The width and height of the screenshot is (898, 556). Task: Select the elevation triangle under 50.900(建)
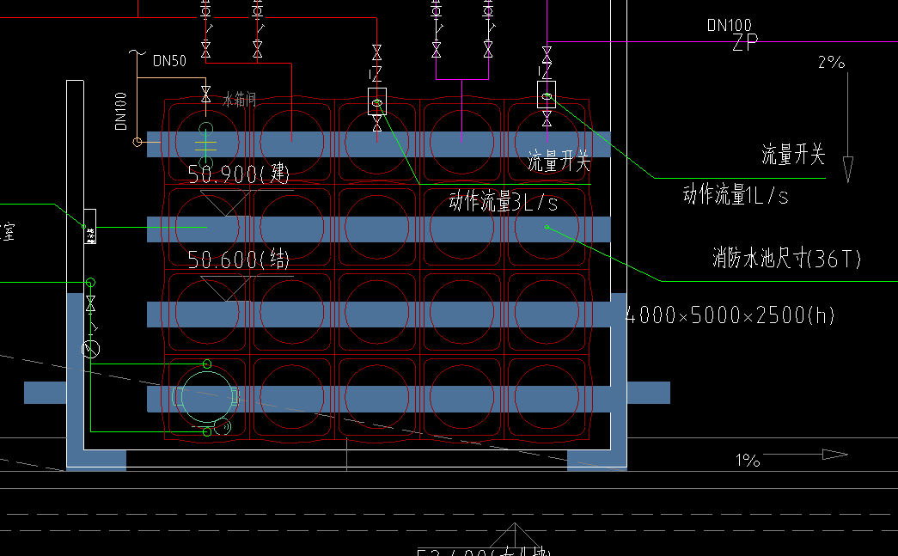[227, 204]
